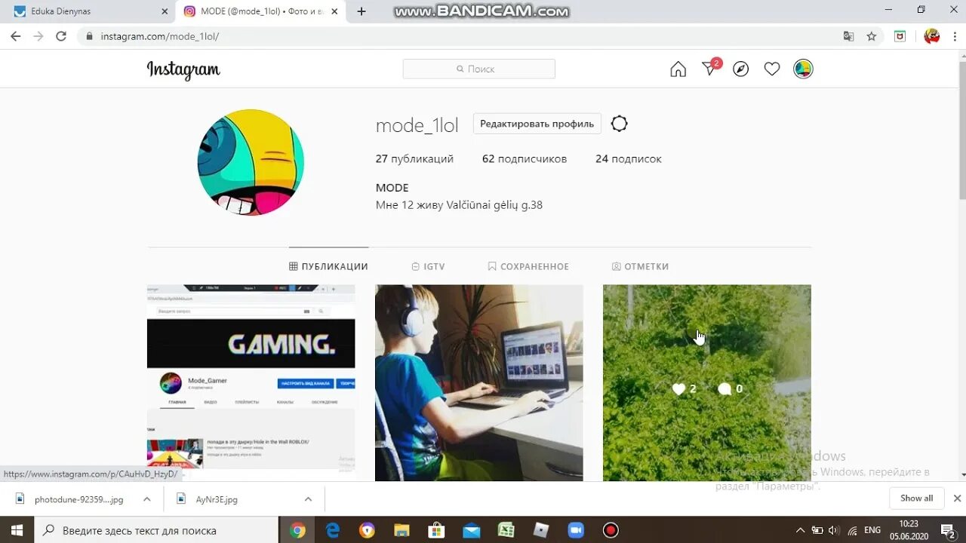The height and width of the screenshot is (543, 966).
Task: Click the Instagram logo
Action: pyautogui.click(x=183, y=70)
